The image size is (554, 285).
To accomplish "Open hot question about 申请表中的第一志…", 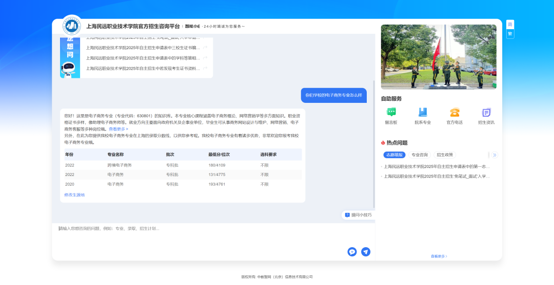I will (437, 167).
